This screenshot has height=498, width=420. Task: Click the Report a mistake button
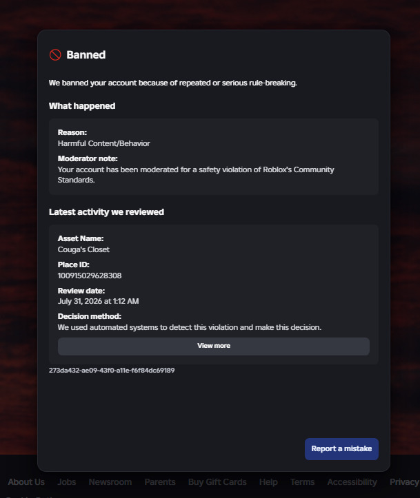click(x=341, y=449)
